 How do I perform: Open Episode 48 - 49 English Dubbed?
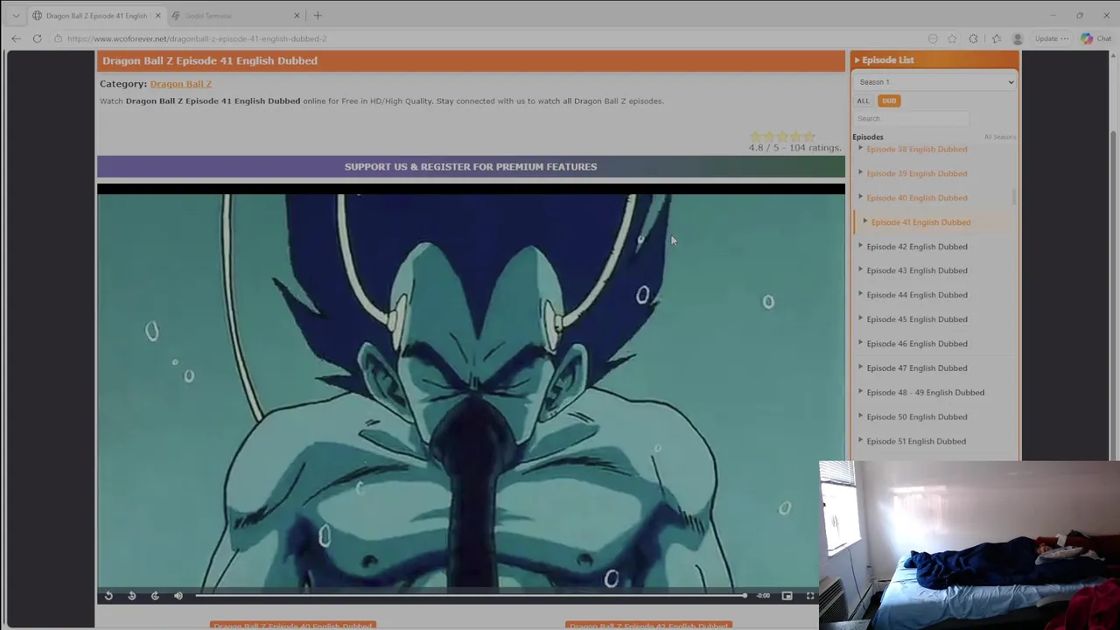click(925, 393)
